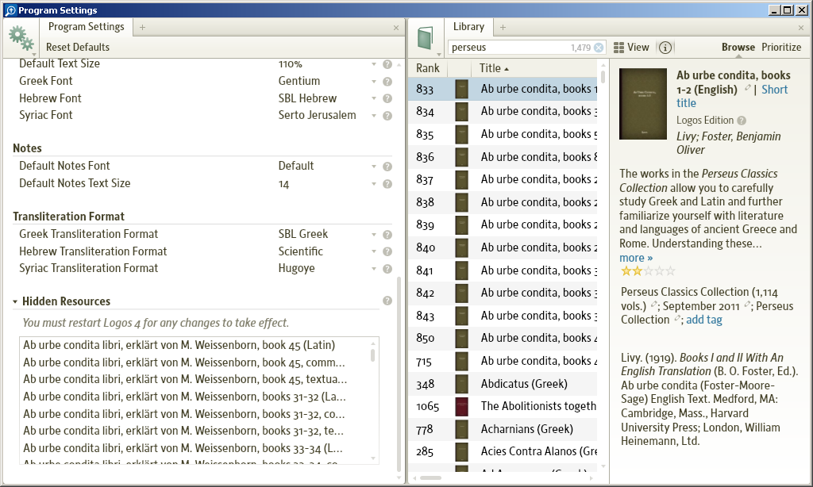Screen dimensions: 813x487
Task: Close the Library panel
Action: pos(801,28)
